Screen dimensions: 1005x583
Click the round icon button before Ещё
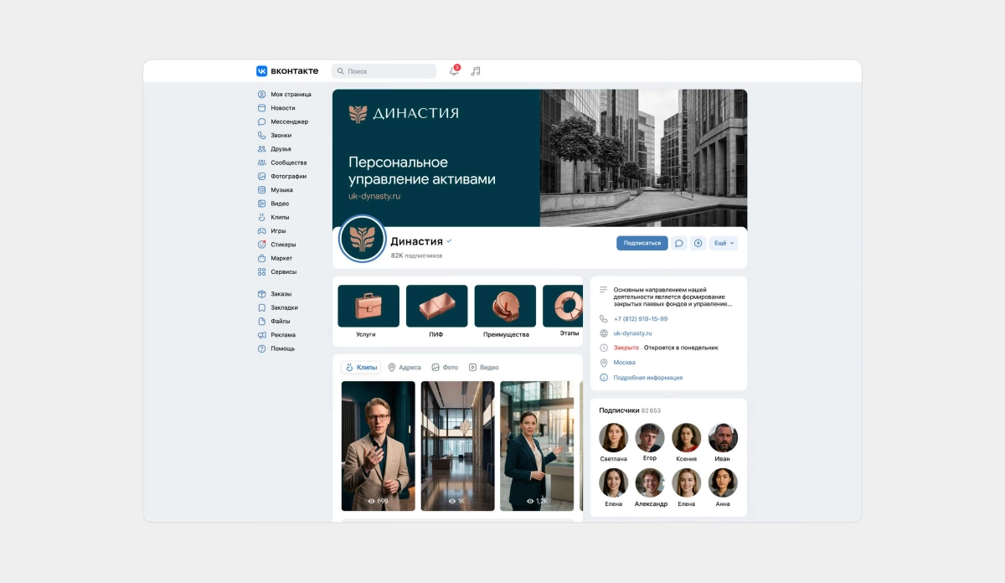[x=698, y=243]
